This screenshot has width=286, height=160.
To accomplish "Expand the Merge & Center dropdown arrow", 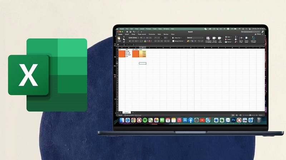I will click(184, 41).
